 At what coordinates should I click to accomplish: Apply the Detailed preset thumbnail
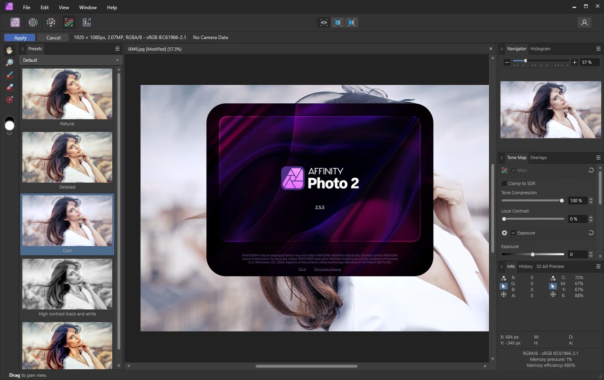click(x=67, y=157)
